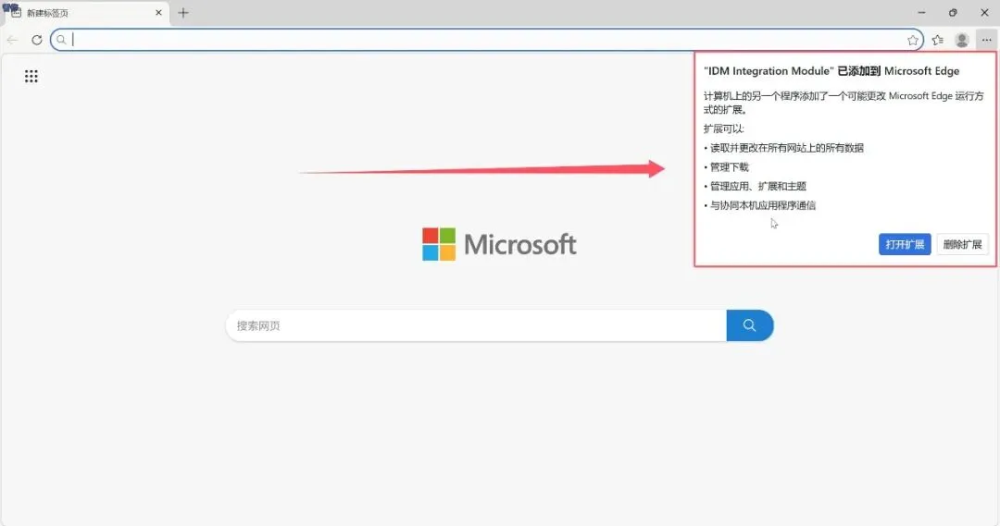Viewport: 1000px width, 526px height.
Task: Open the favorites list icon
Action: pyautogui.click(x=937, y=40)
